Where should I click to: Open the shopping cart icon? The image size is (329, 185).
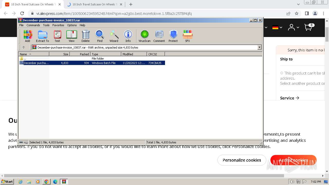pyautogui.click(x=309, y=27)
